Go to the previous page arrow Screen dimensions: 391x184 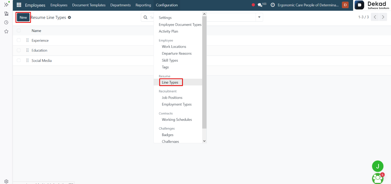(x=375, y=17)
